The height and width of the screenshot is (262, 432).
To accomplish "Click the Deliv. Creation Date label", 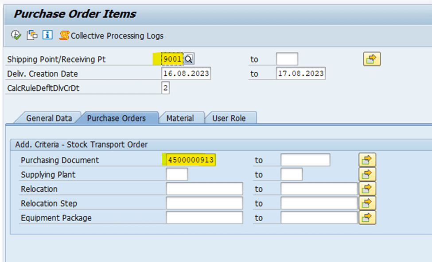I will pos(43,74).
